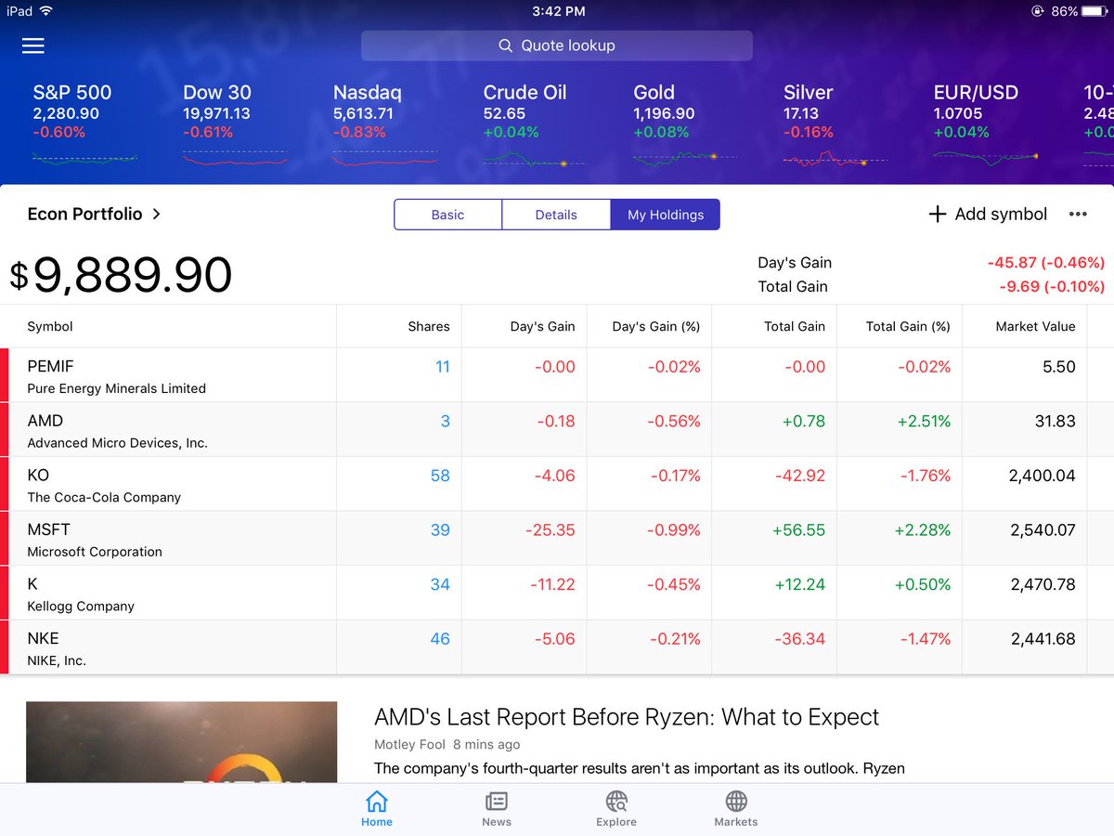
Task: Sort by Day's Gain (%) column header
Action: (x=656, y=326)
